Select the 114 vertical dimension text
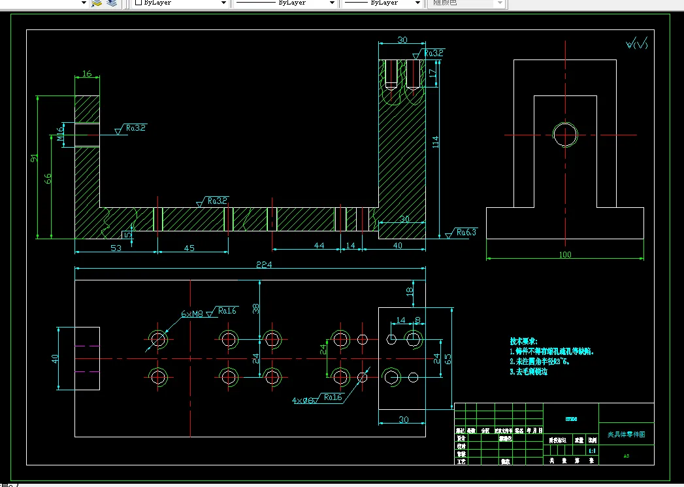684x487 pixels. pyautogui.click(x=436, y=142)
